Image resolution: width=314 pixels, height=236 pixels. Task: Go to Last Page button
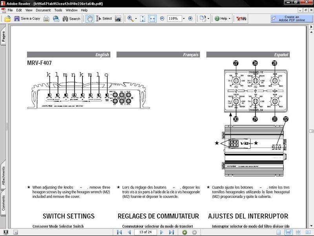click(x=172, y=232)
